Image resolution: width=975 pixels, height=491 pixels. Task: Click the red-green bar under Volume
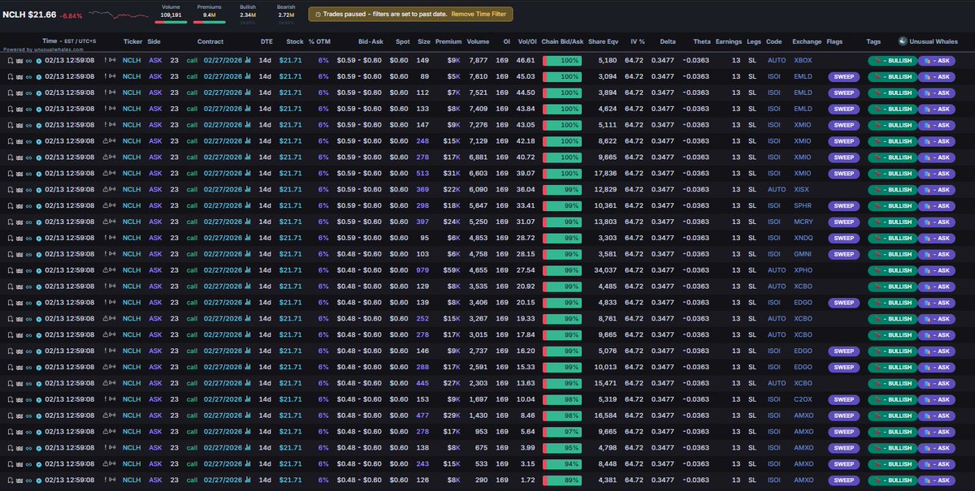point(171,21)
